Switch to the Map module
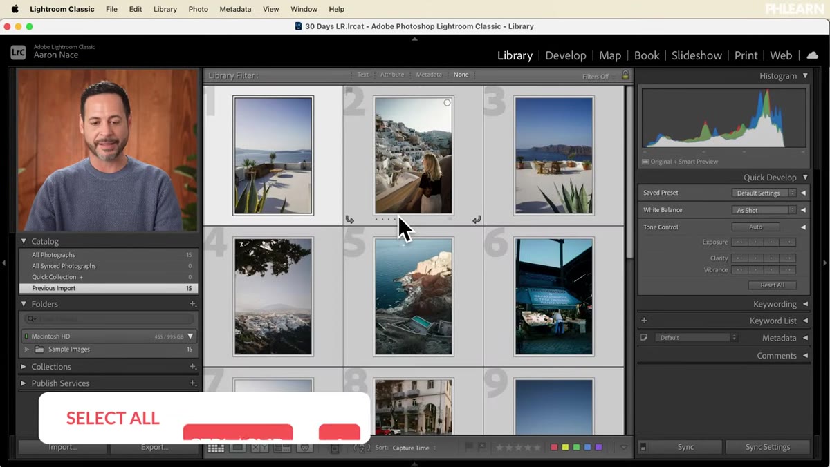 click(610, 55)
